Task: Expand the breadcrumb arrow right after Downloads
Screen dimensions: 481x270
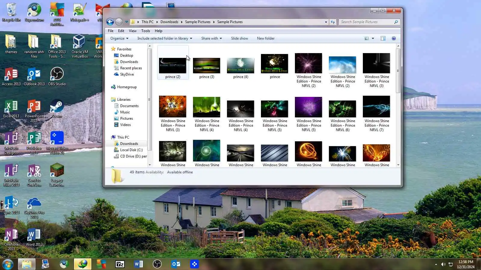Action: [x=182, y=22]
